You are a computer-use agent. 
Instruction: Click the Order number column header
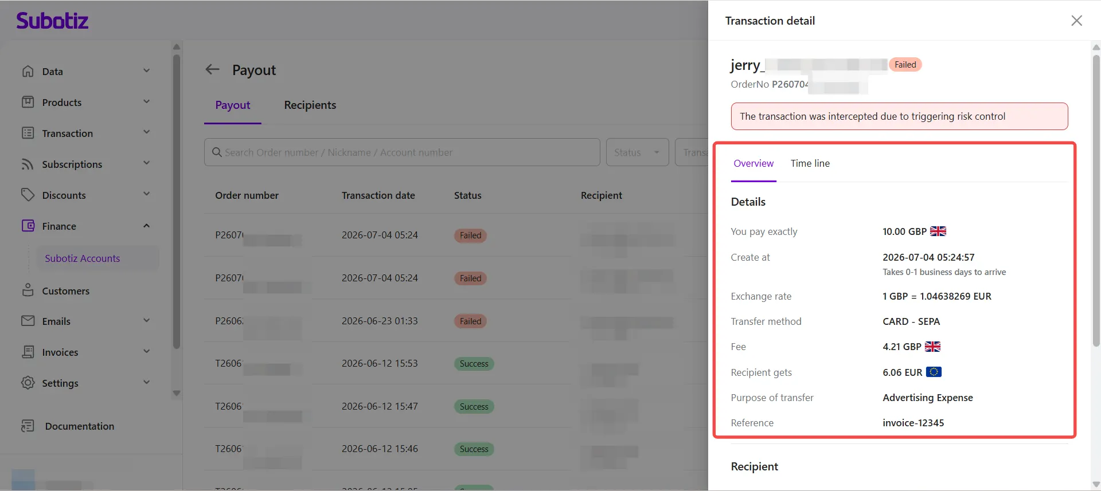(247, 195)
